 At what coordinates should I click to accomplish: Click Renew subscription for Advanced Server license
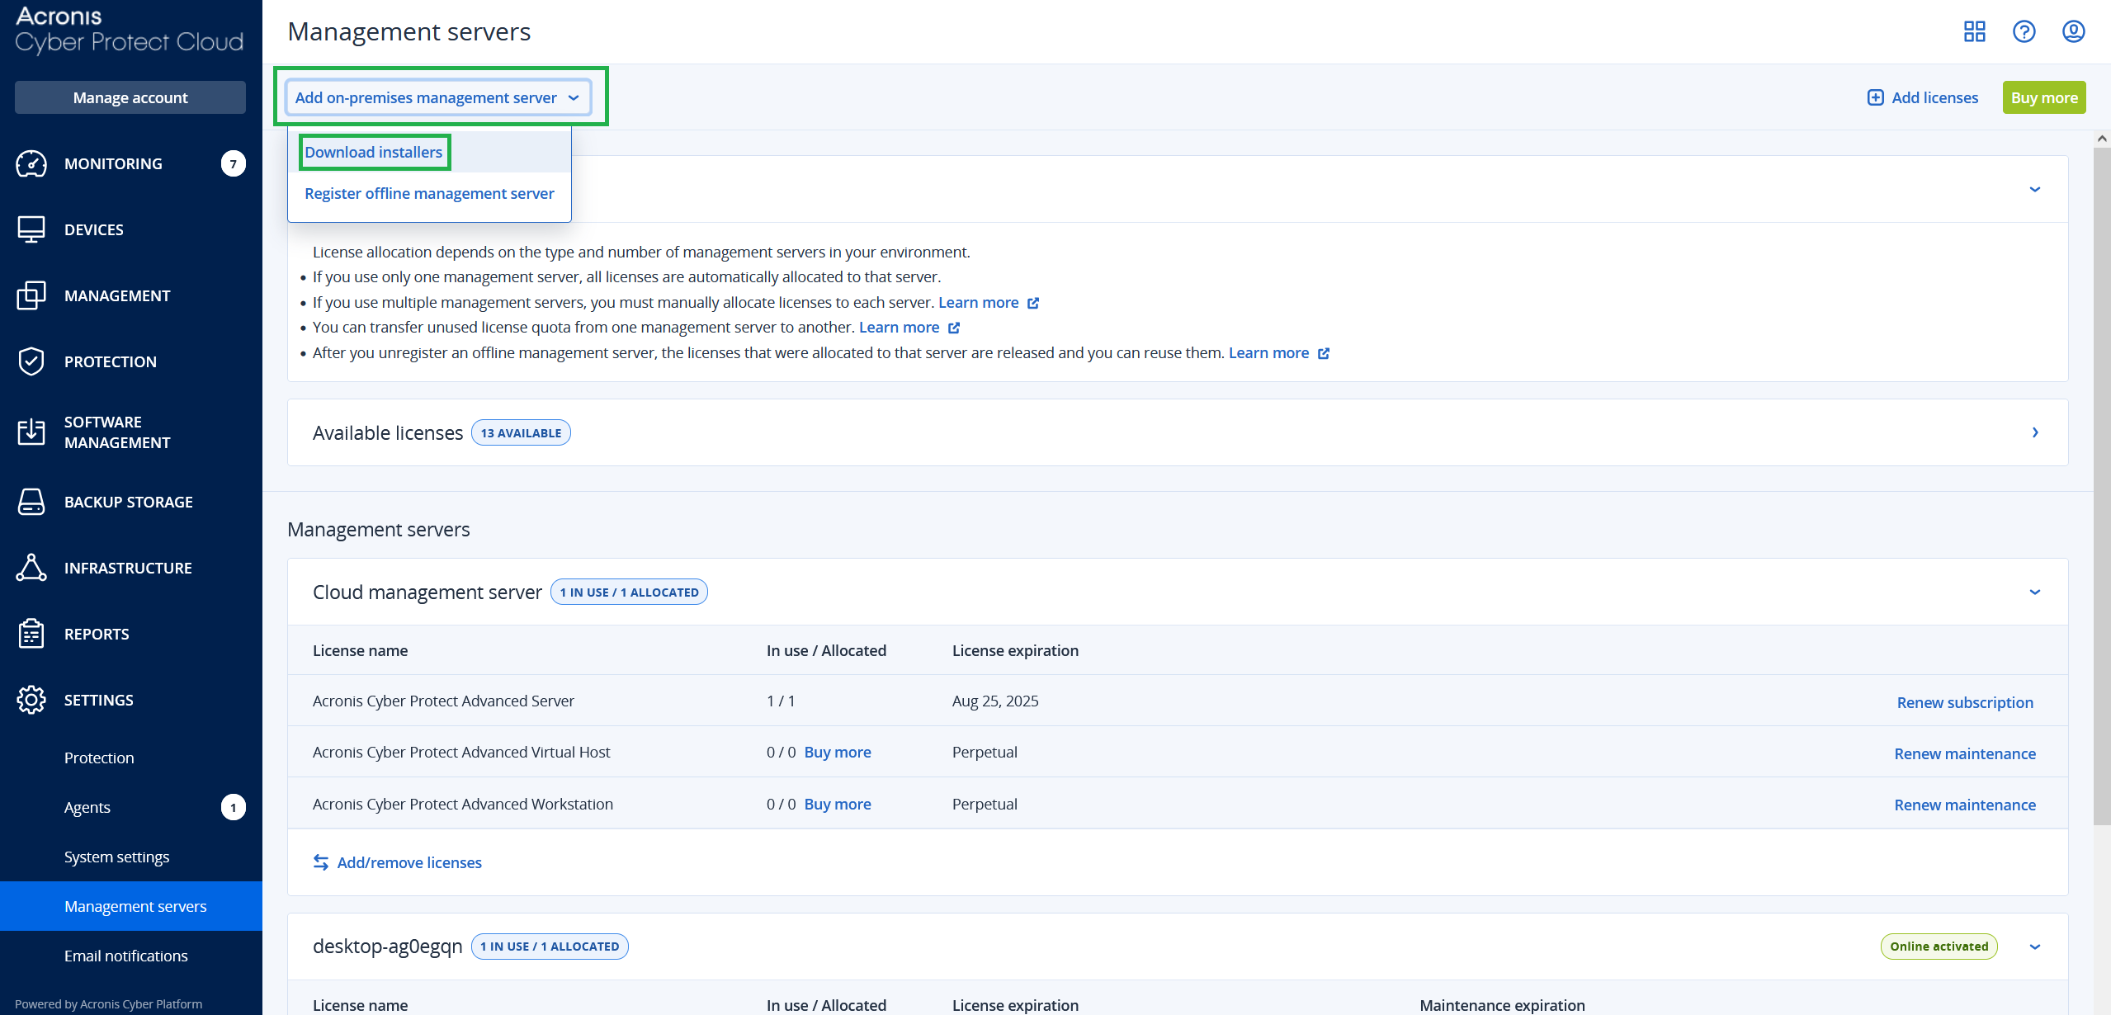pos(1964,702)
